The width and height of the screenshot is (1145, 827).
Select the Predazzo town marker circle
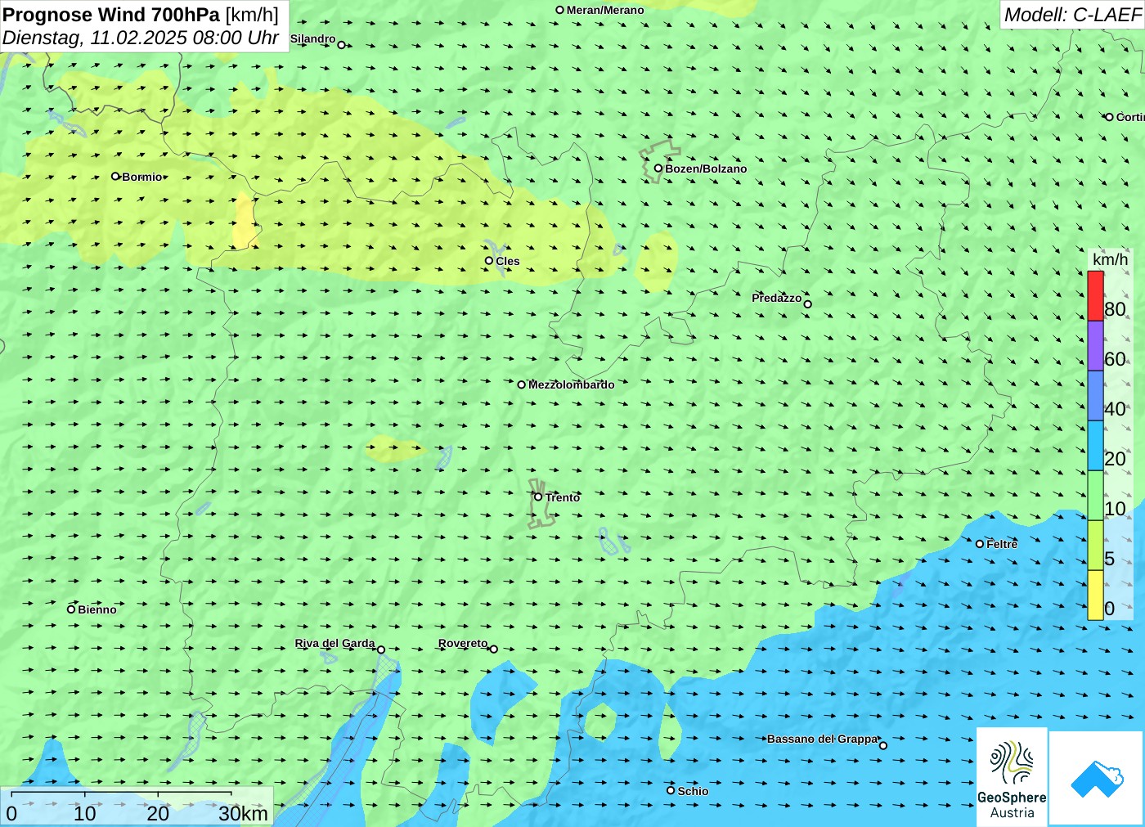[x=808, y=304]
